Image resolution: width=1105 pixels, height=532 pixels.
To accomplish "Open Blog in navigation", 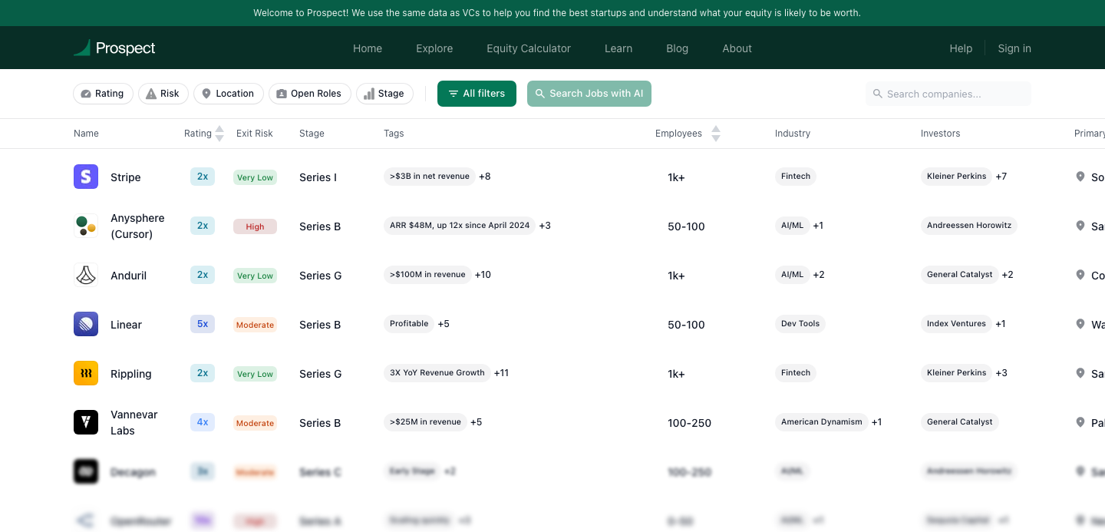I will click(677, 48).
